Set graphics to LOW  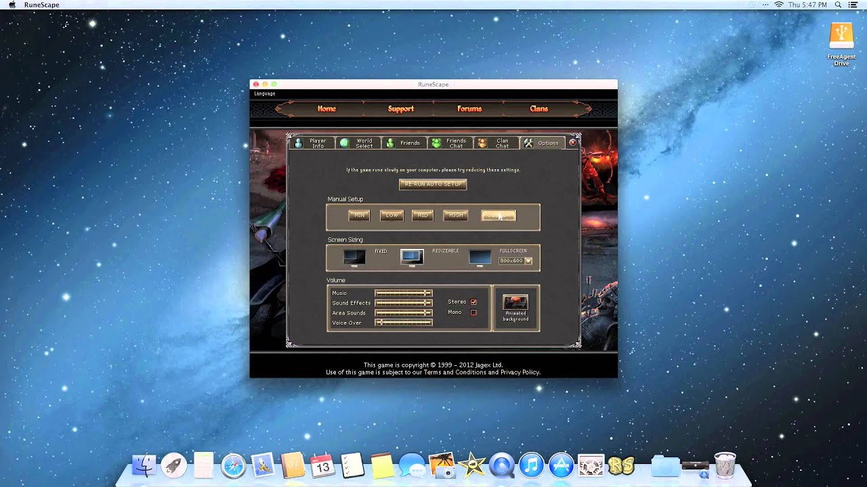tap(392, 215)
